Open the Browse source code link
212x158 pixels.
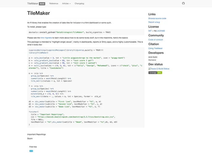click(157, 19)
